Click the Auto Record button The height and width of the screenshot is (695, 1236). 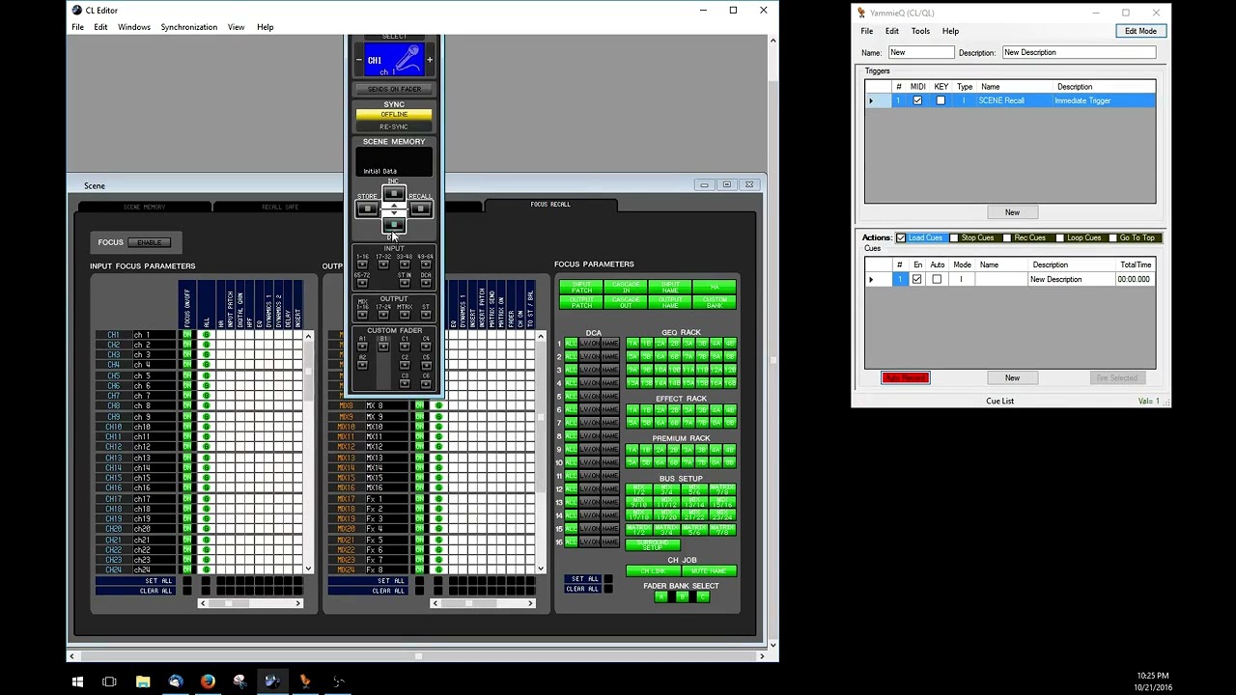coord(906,377)
